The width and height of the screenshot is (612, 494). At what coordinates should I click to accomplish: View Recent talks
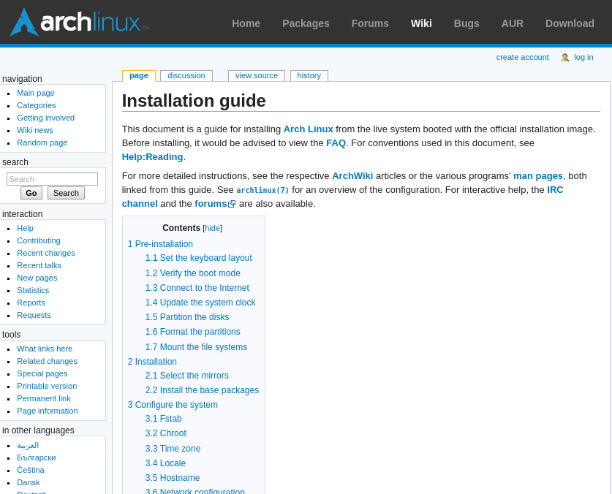39,266
